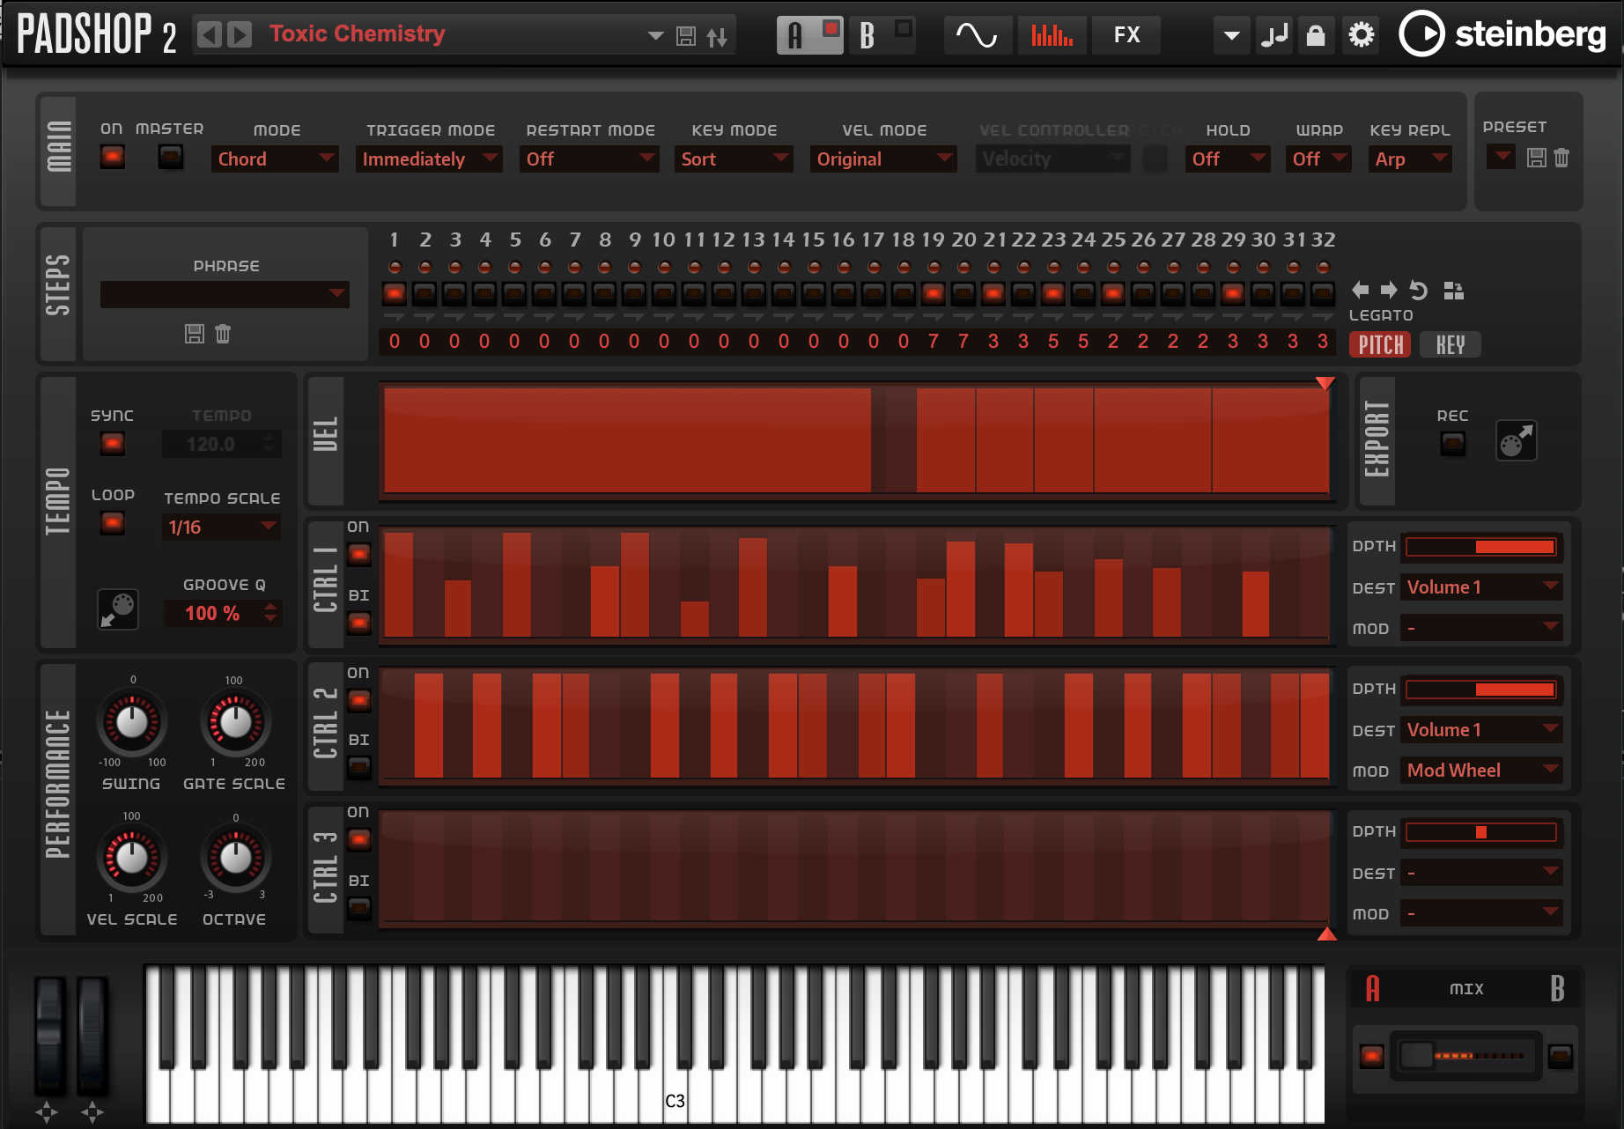Image resolution: width=1624 pixels, height=1129 pixels.
Task: Reverse the phrase with the loop-arrow icon
Action: [x=1418, y=290]
